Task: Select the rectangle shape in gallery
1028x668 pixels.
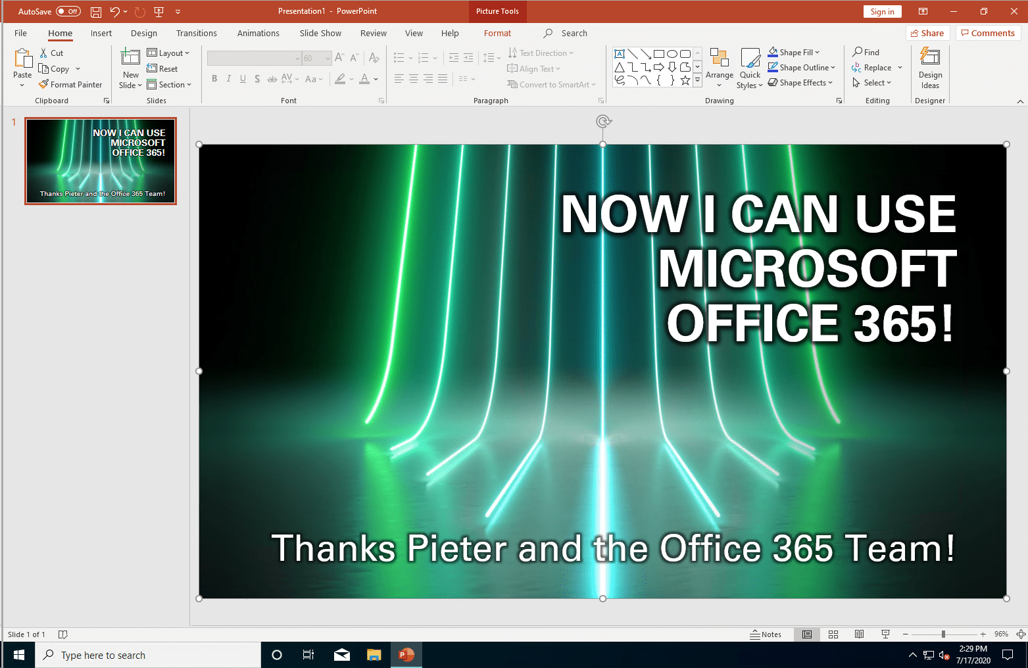Action: [659, 54]
